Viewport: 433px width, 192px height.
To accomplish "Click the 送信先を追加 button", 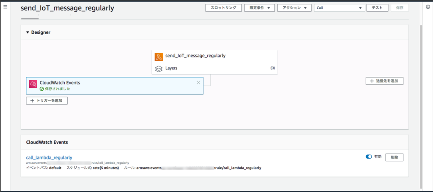I will 384,81.
